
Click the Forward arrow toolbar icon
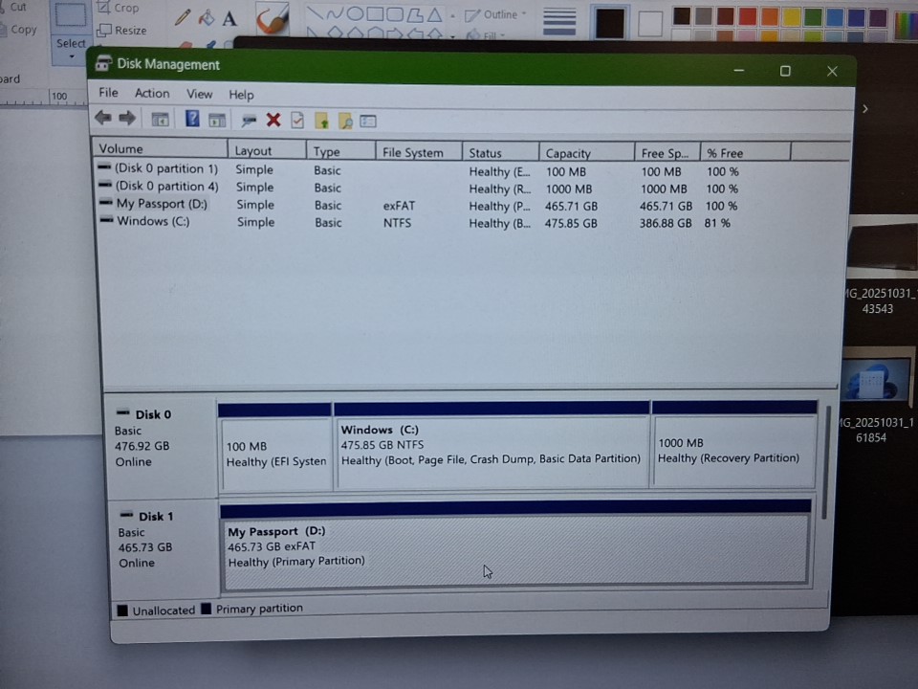(127, 119)
